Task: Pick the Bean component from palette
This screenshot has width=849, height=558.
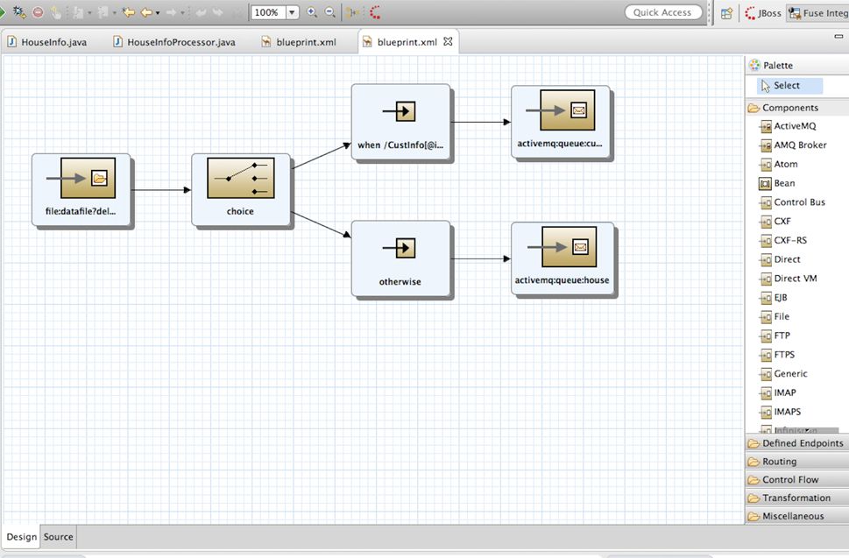Action: pos(783,183)
